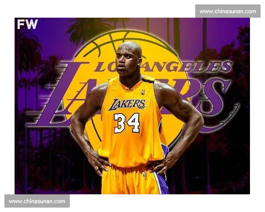265x212 pixels.
Task: Open the Lakers player poster image
Action: pyautogui.click(x=132, y=106)
